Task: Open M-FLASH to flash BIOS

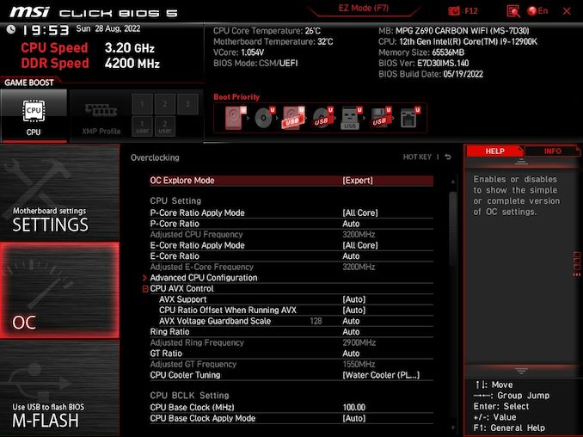Action: [x=59, y=413]
